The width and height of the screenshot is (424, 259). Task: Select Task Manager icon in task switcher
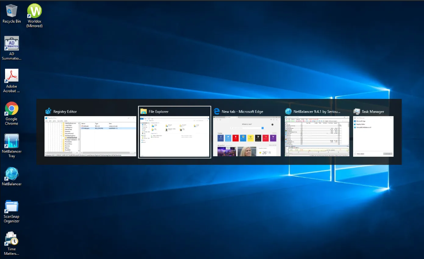(x=356, y=111)
